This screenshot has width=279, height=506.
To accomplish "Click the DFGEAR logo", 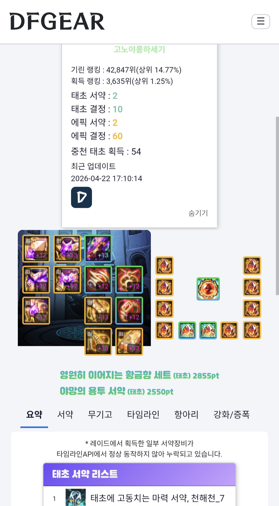I will (x=57, y=21).
